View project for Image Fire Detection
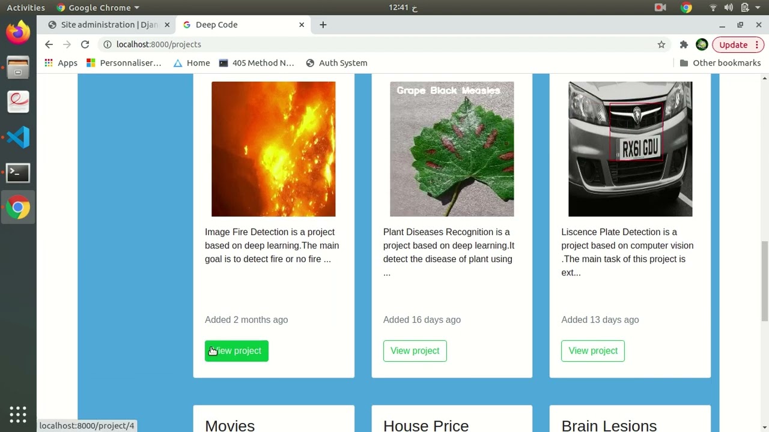The width and height of the screenshot is (769, 432). pos(237,351)
